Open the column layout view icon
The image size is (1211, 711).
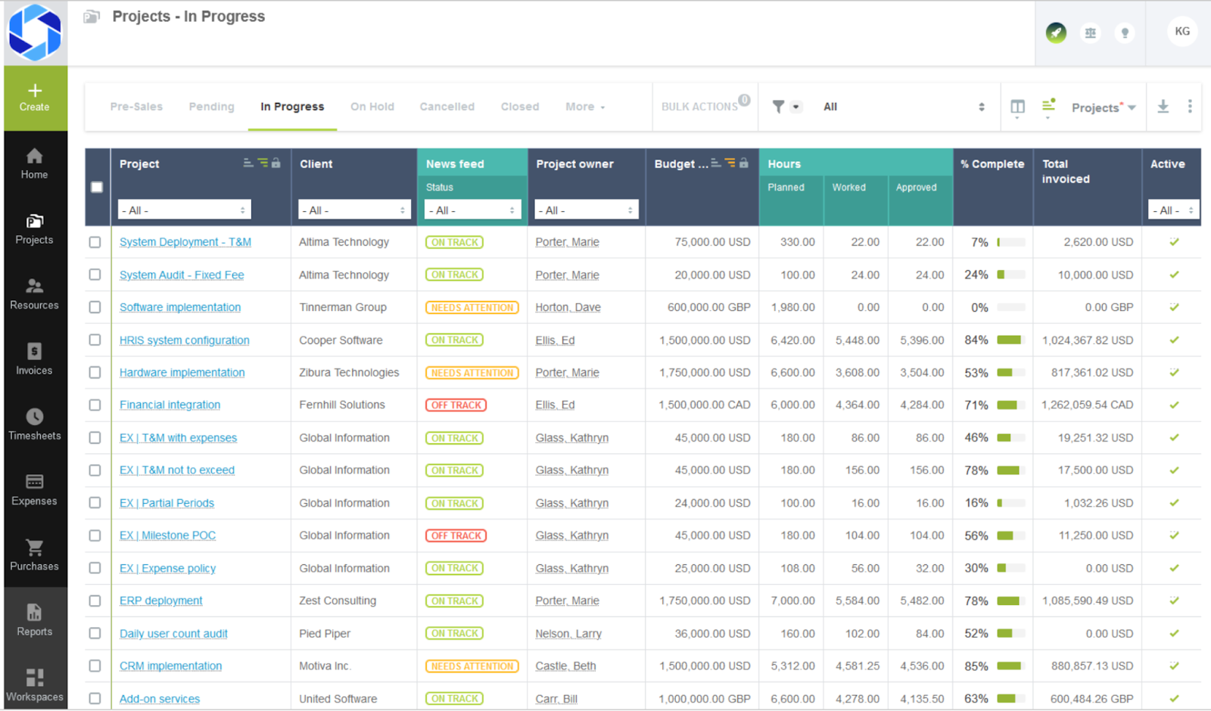coord(1017,107)
